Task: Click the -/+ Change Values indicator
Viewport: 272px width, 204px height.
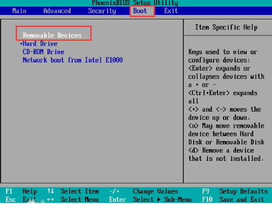Action: coord(114,191)
